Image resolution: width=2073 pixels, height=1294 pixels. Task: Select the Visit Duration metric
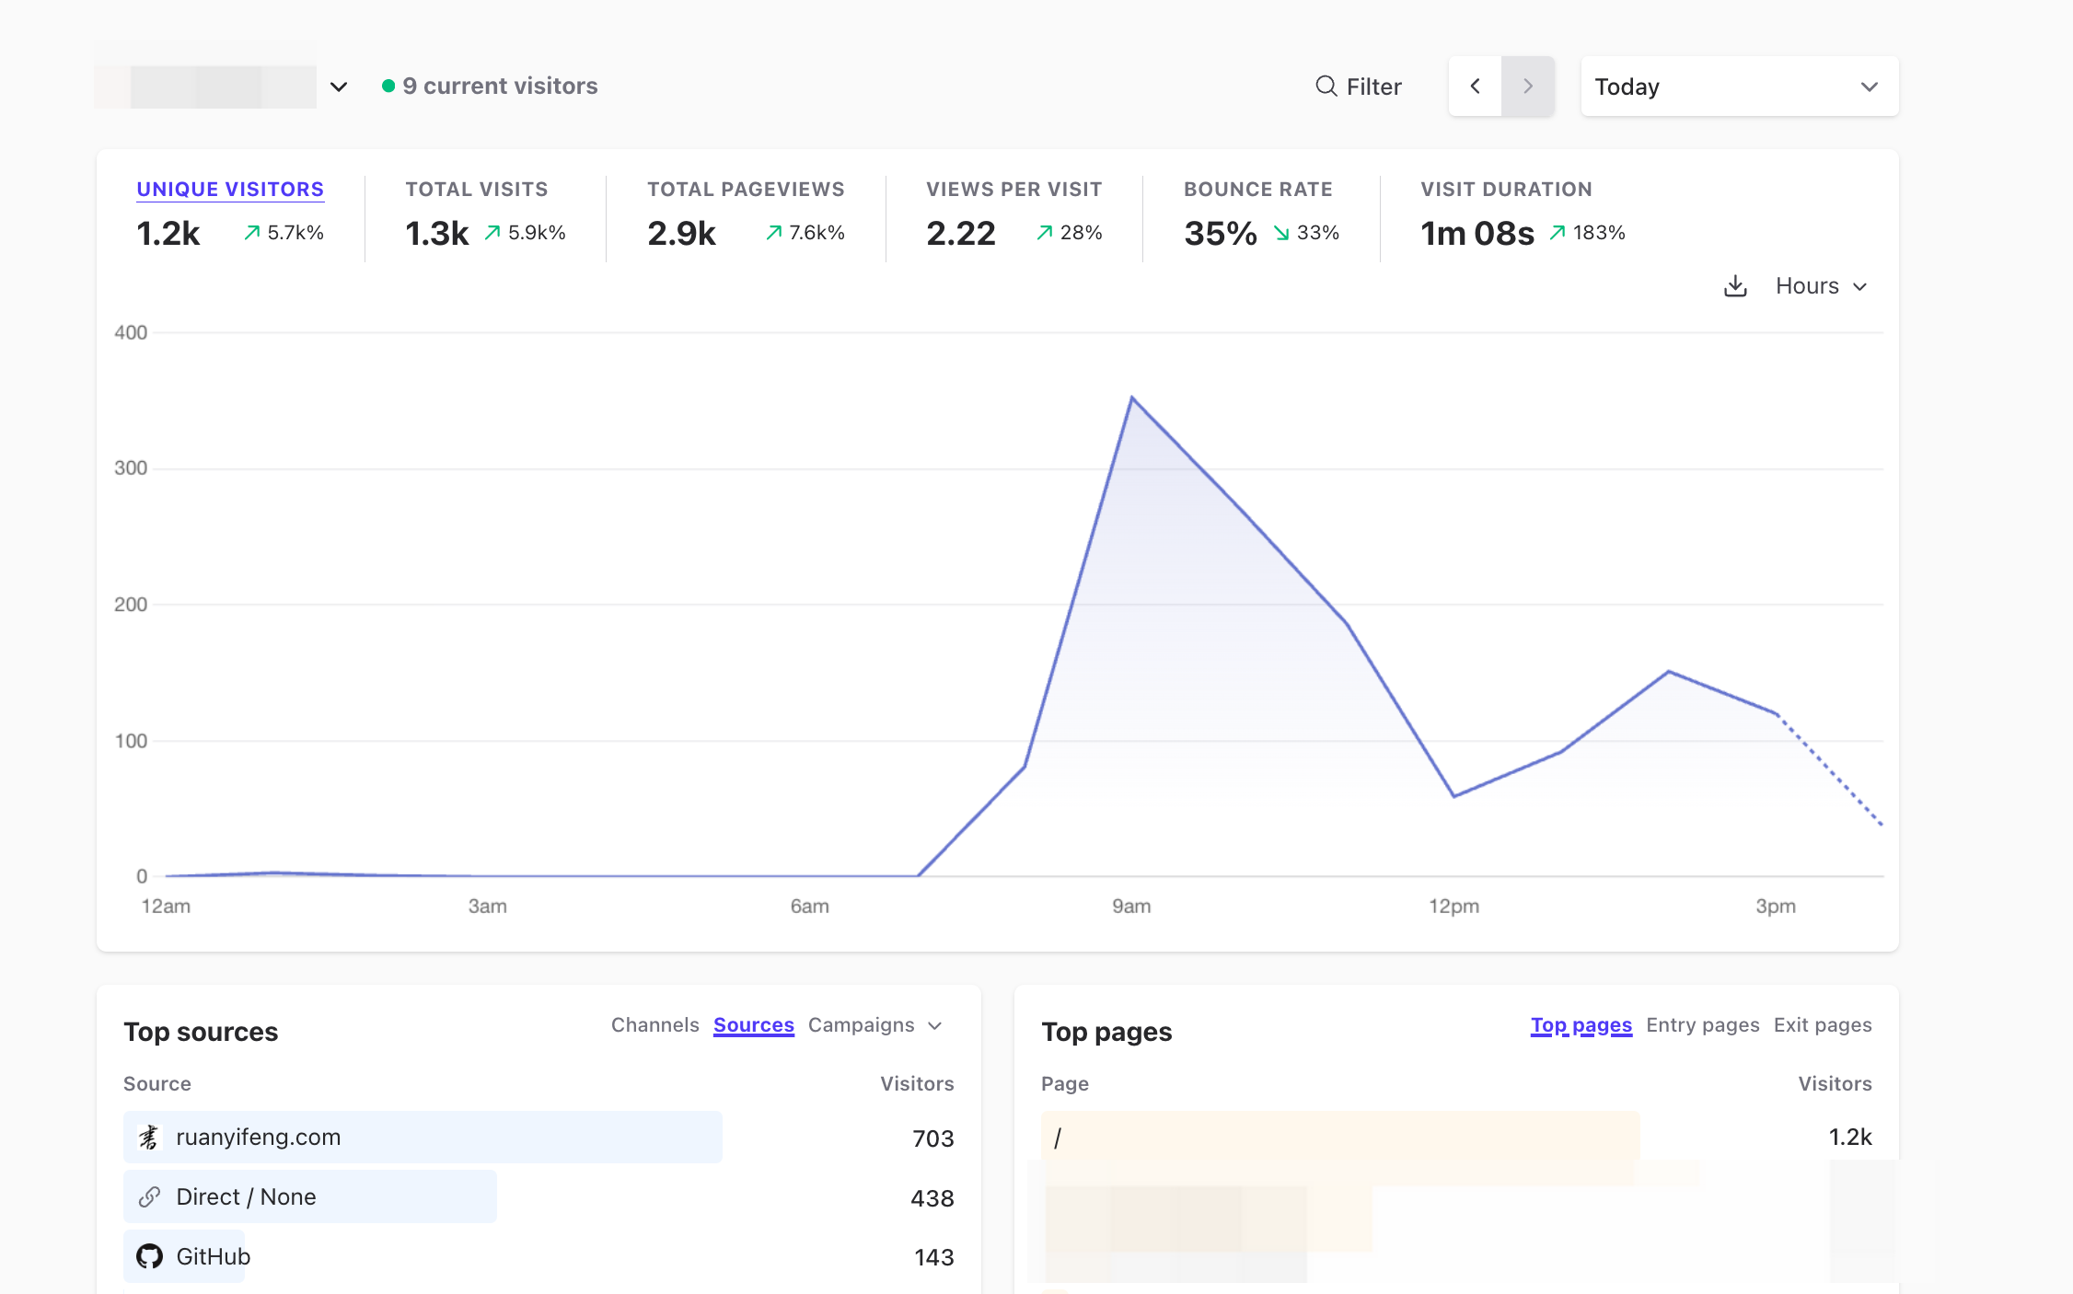tap(1523, 214)
